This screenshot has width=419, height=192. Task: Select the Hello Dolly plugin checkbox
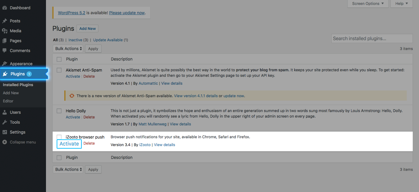click(x=59, y=111)
